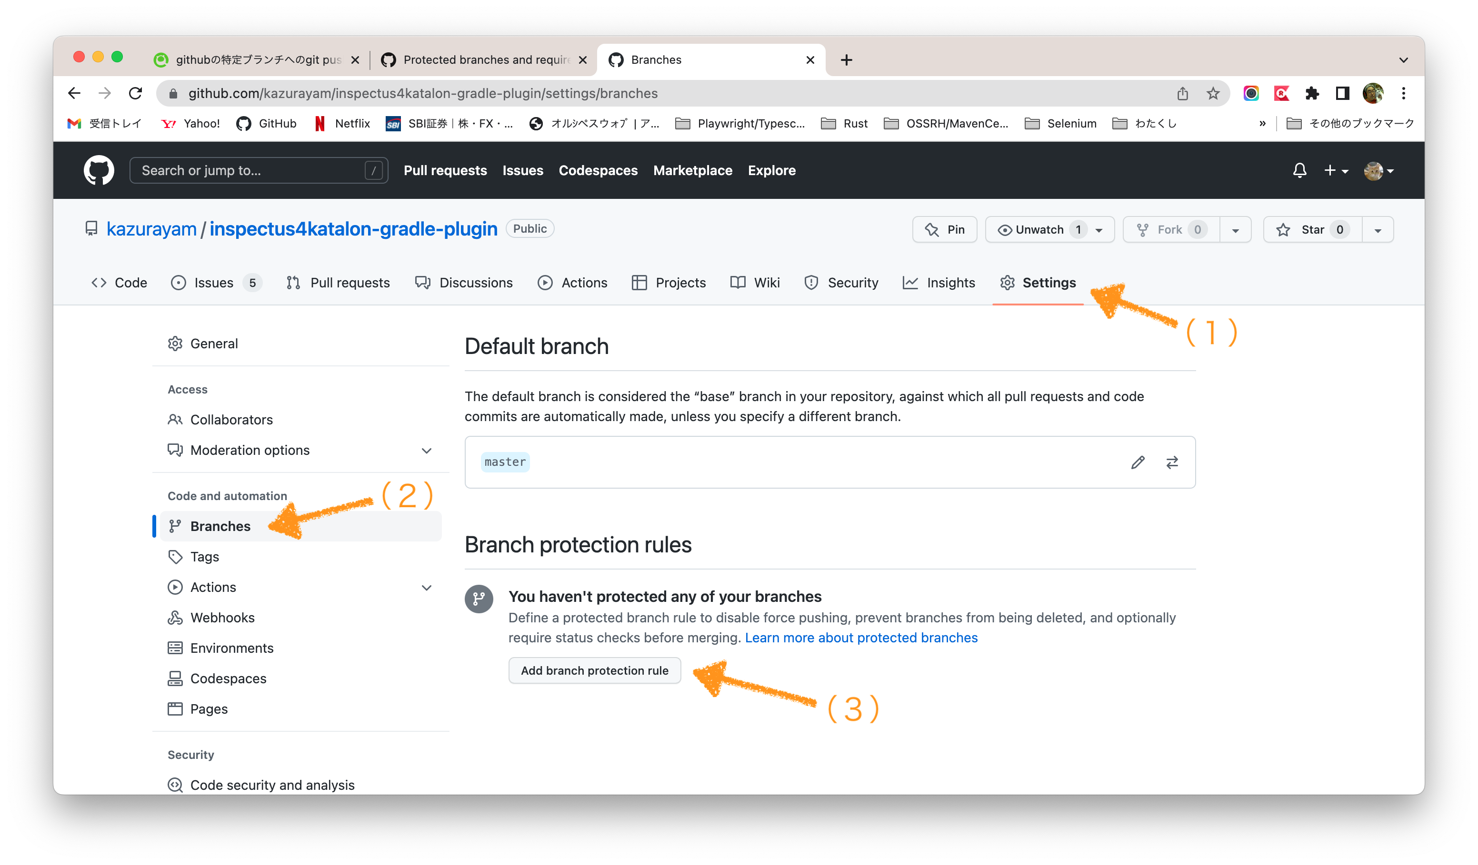The image size is (1478, 865).
Task: Open notifications via the bell icon
Action: (x=1300, y=170)
